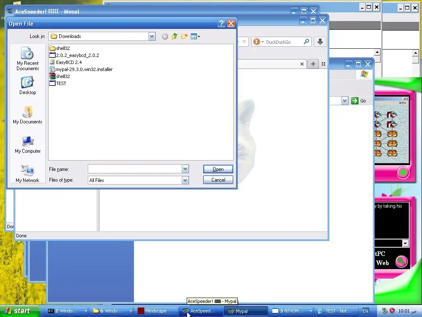
Task: Select My Computer in places bar
Action: (x=28, y=144)
